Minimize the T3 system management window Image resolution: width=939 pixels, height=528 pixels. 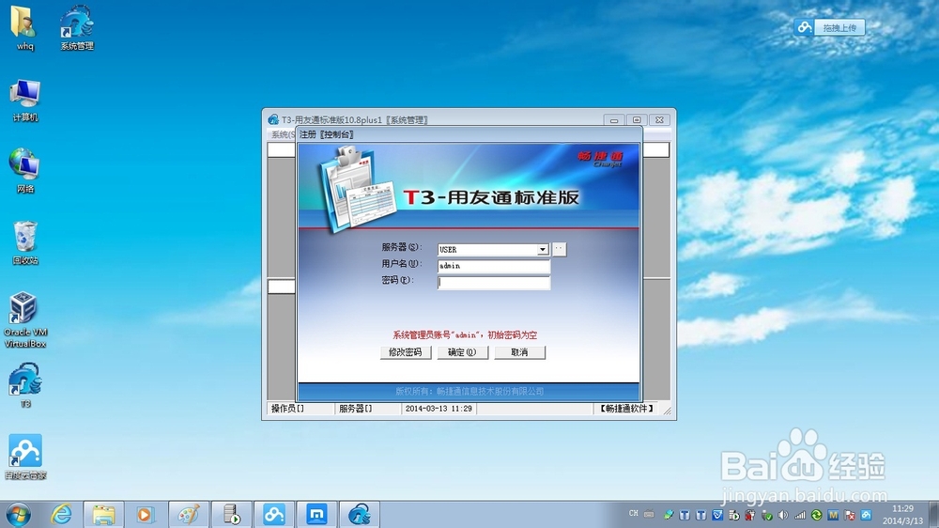coord(614,120)
